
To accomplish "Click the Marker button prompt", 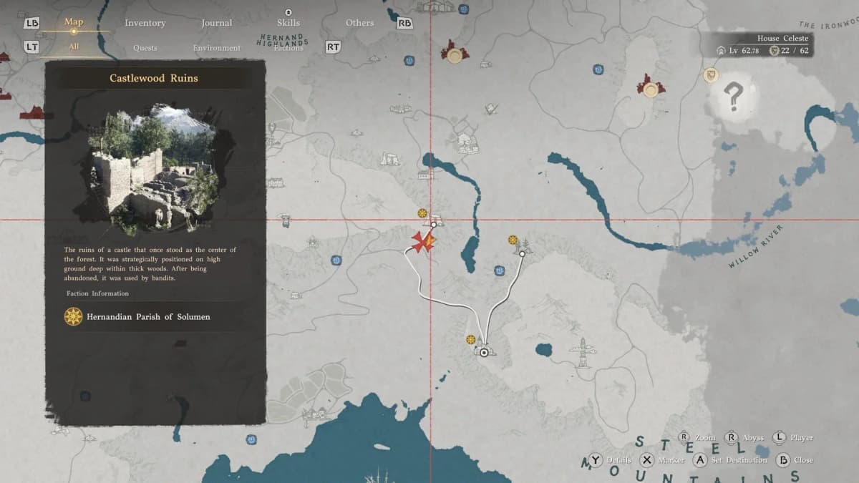I will click(x=647, y=460).
